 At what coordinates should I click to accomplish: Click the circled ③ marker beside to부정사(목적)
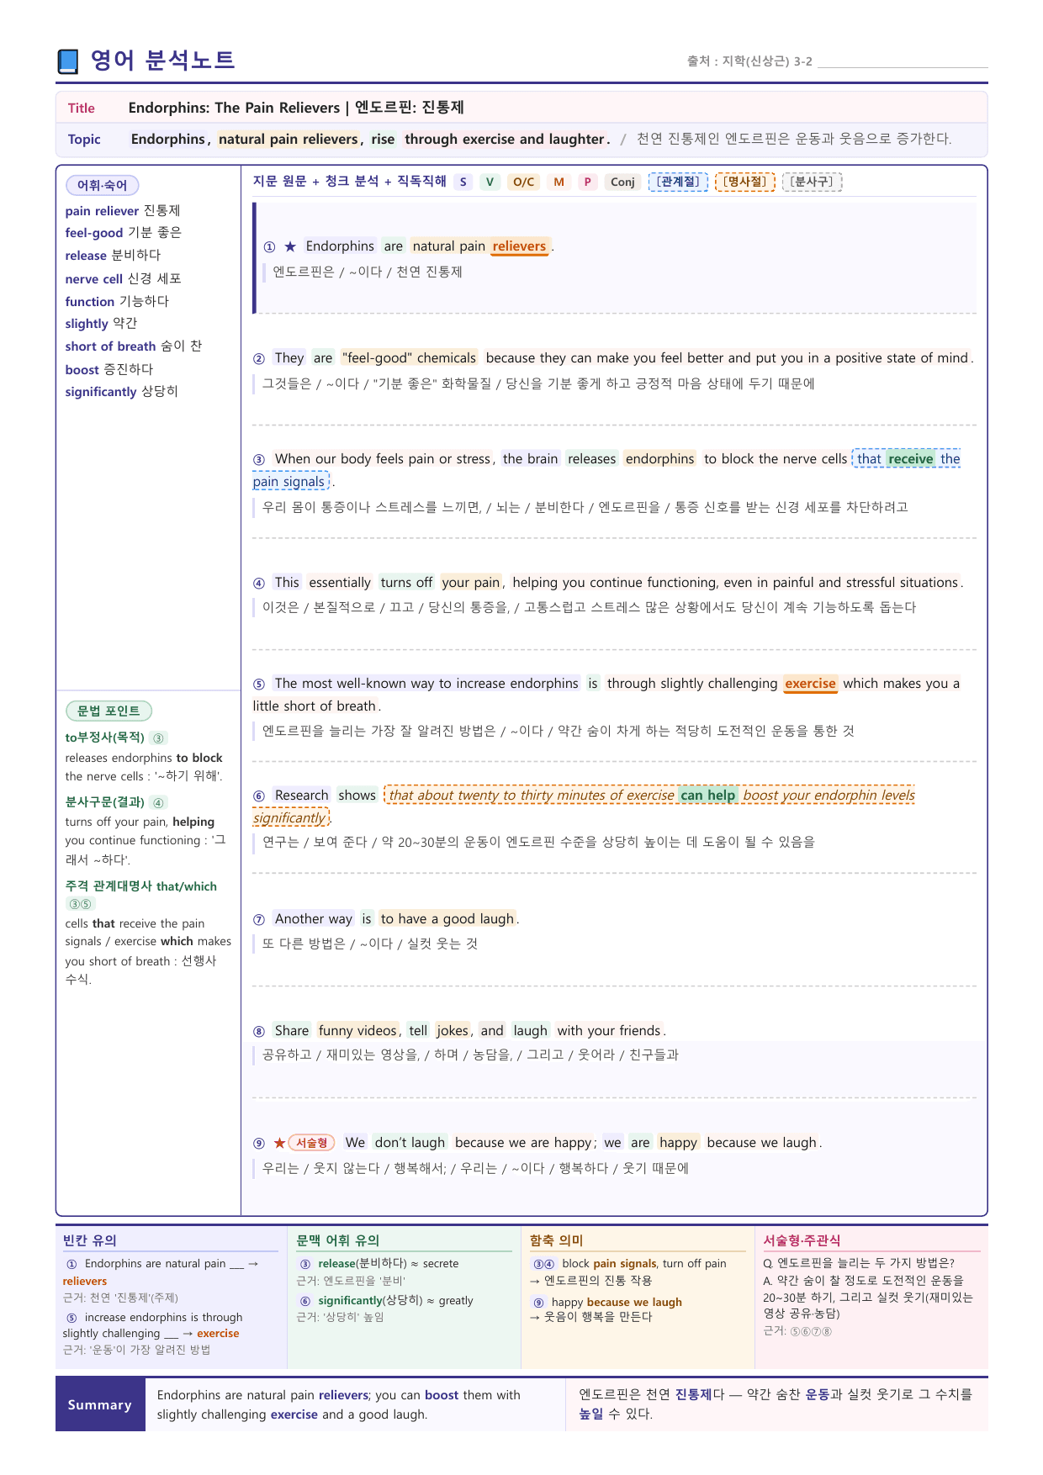[159, 737]
